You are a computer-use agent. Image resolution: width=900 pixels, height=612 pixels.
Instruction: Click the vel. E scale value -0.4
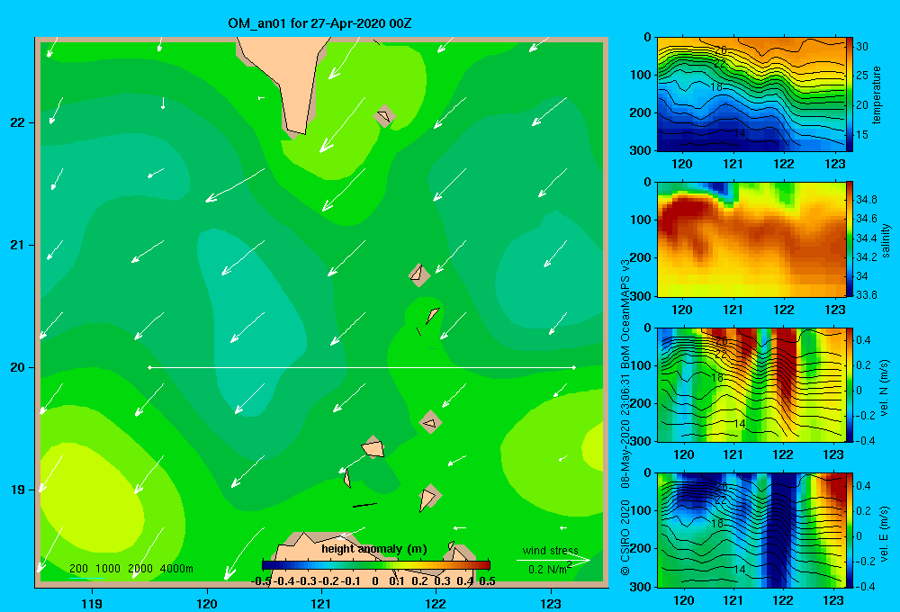(x=865, y=586)
